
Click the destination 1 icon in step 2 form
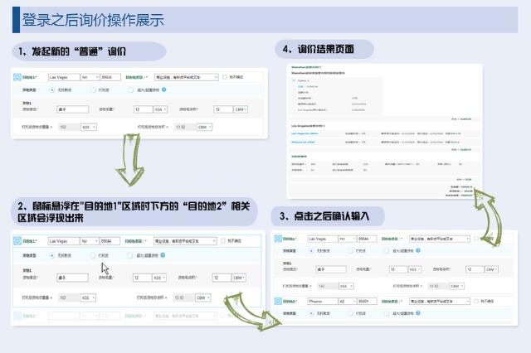(16, 241)
